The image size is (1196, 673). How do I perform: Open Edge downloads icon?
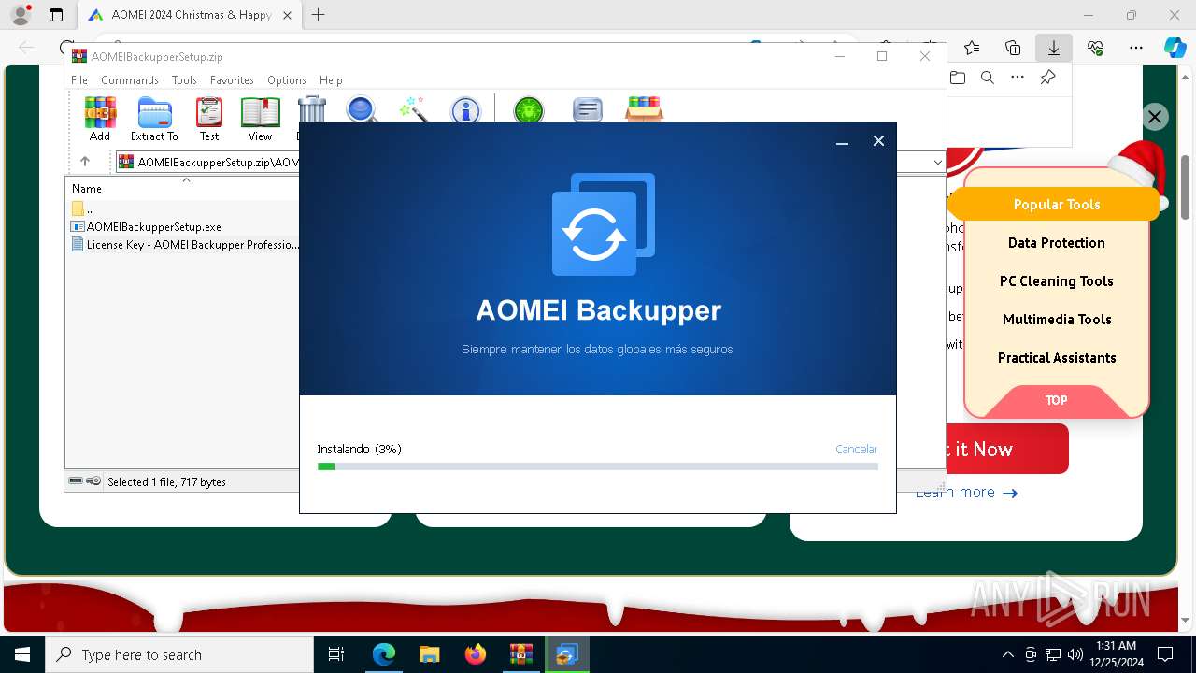click(1053, 48)
